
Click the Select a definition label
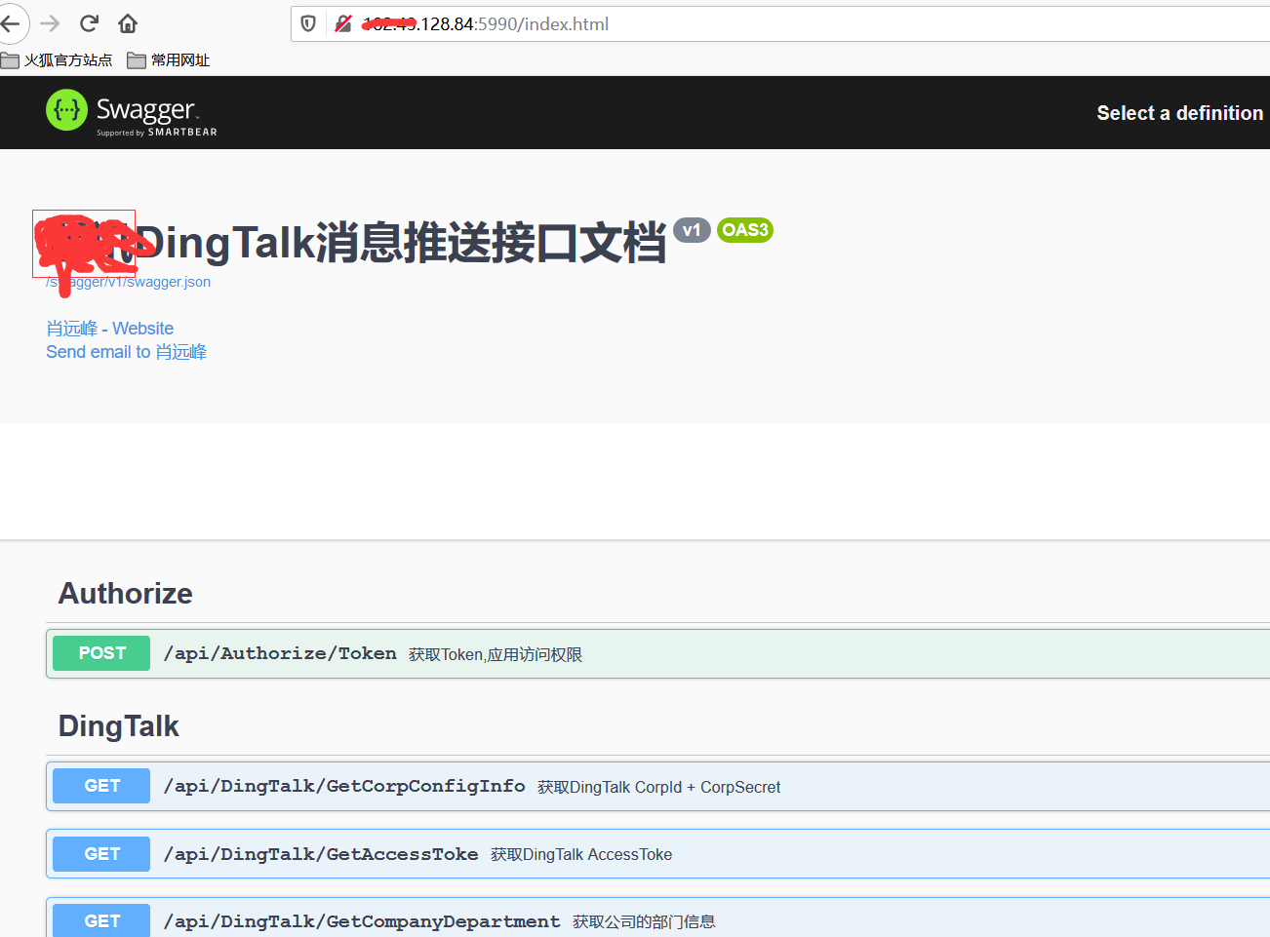[x=1180, y=113]
